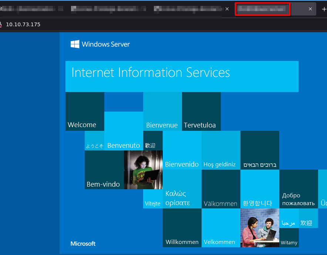This screenshot has width=327, height=255.
Task: Click the Bienvenido tile
Action: click(182, 150)
